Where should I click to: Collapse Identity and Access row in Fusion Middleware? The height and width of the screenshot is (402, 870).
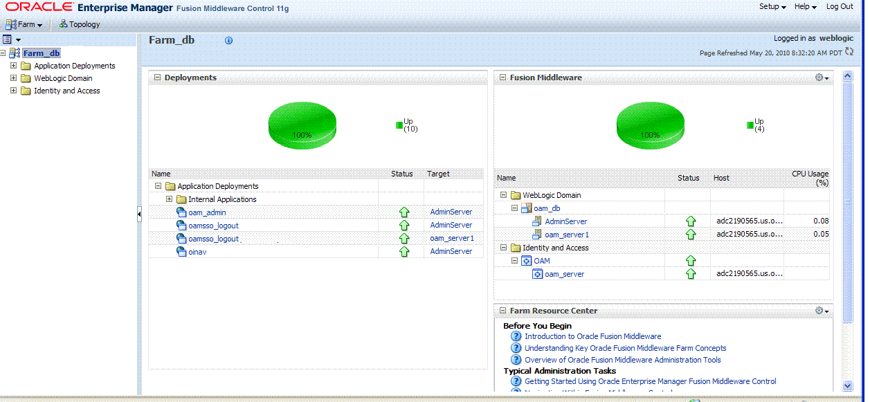pos(504,248)
